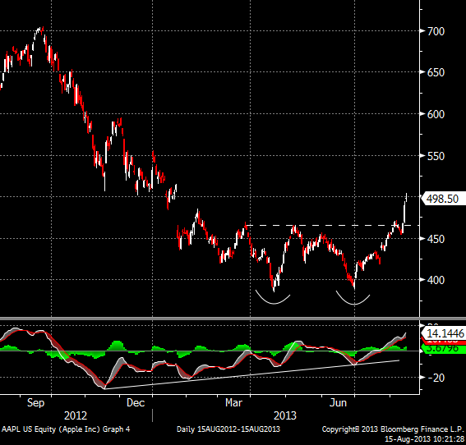Viewport: 466px width, 445px height.
Task: Click the AAPL US Equity chart title
Action: 66,429
